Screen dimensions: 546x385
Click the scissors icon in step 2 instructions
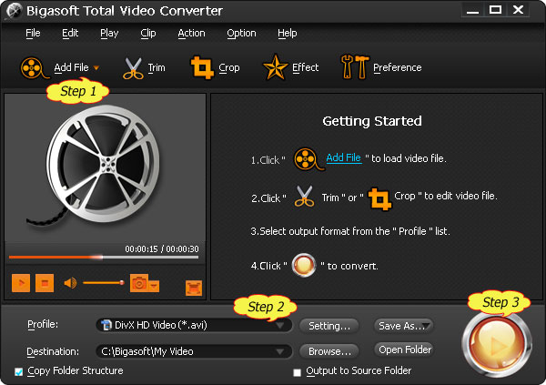click(304, 197)
